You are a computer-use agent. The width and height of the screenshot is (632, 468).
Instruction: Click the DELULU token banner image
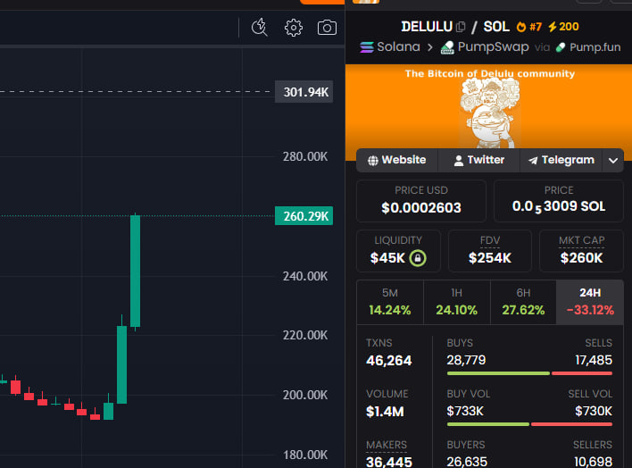(488, 106)
